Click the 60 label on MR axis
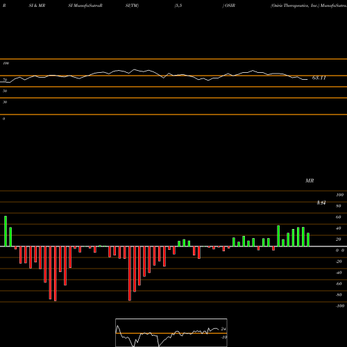This screenshot has width=347, height=347. [339, 217]
